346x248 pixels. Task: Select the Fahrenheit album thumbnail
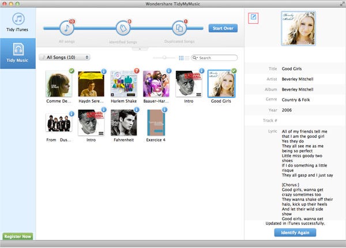(x=123, y=123)
